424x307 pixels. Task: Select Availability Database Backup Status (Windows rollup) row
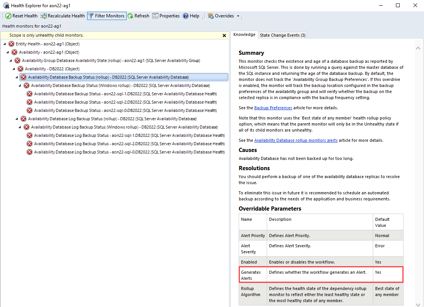pyautogui.click(x=120, y=86)
